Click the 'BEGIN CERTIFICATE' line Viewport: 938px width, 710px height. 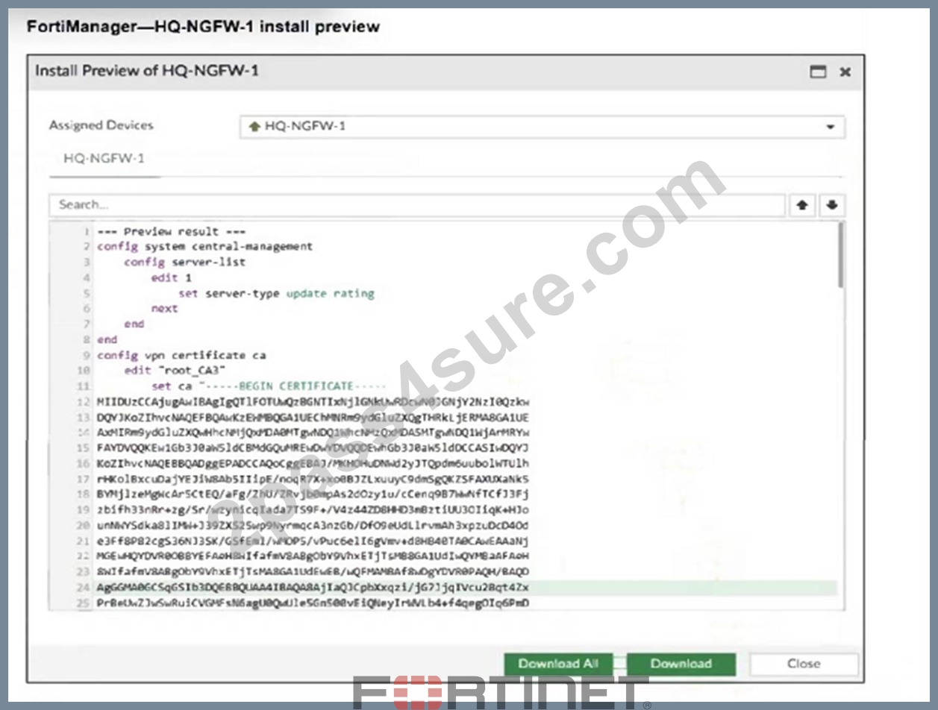269,386
